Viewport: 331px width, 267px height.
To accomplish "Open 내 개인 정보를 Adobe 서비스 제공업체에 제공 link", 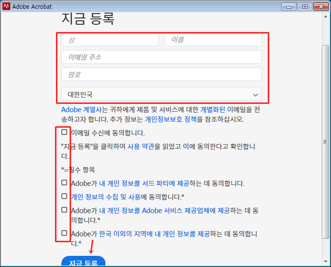I will 165,211.
